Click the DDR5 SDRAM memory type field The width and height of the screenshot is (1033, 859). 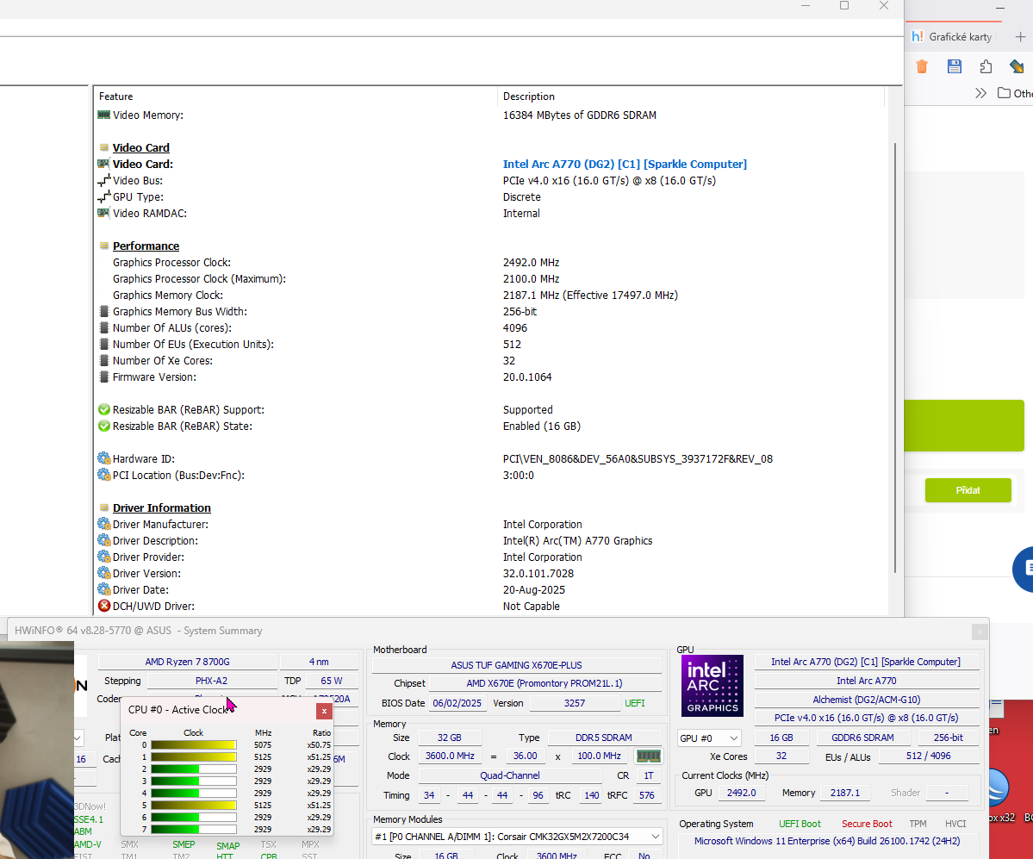pos(604,738)
